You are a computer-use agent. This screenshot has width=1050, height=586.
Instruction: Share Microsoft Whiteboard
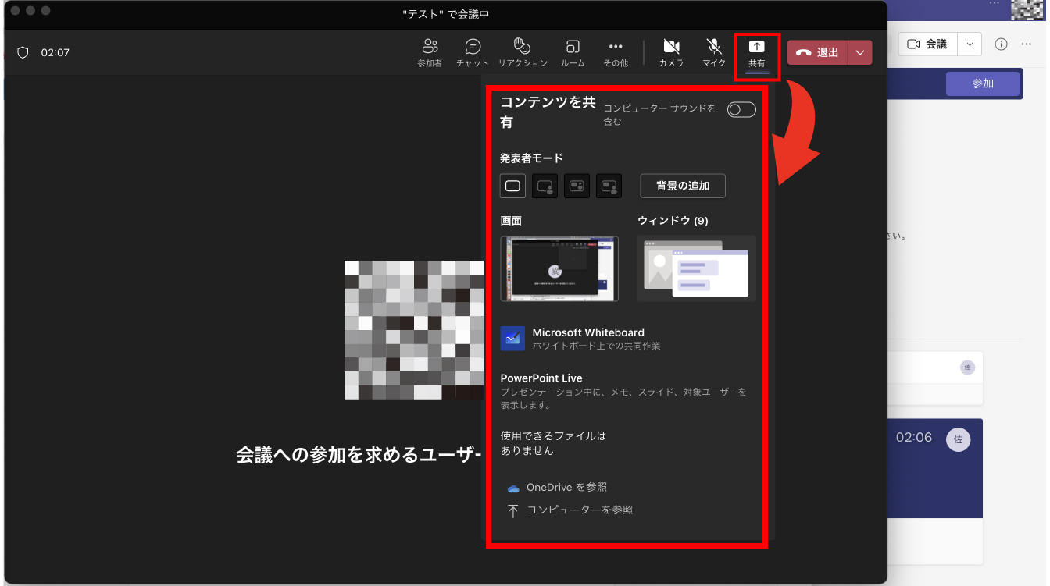click(x=588, y=339)
